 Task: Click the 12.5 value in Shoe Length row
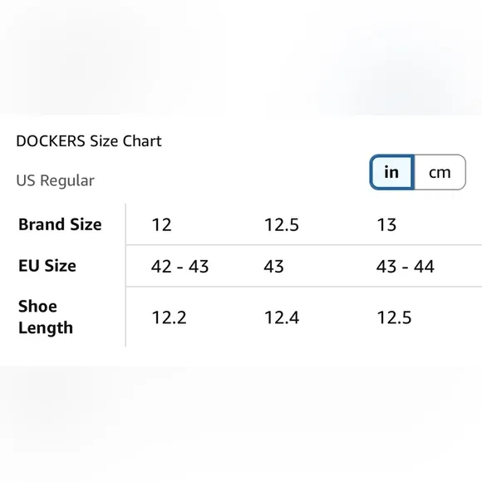pyautogui.click(x=394, y=317)
